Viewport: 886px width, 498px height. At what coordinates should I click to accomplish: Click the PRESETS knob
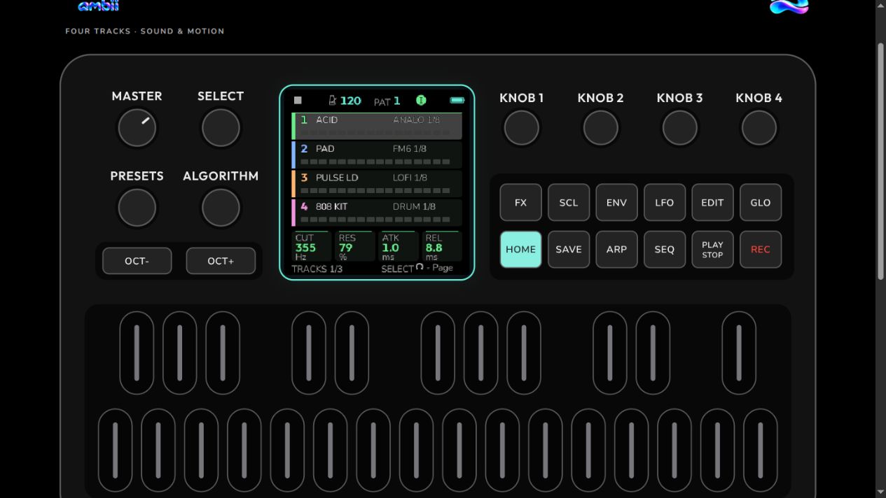pyautogui.click(x=137, y=208)
